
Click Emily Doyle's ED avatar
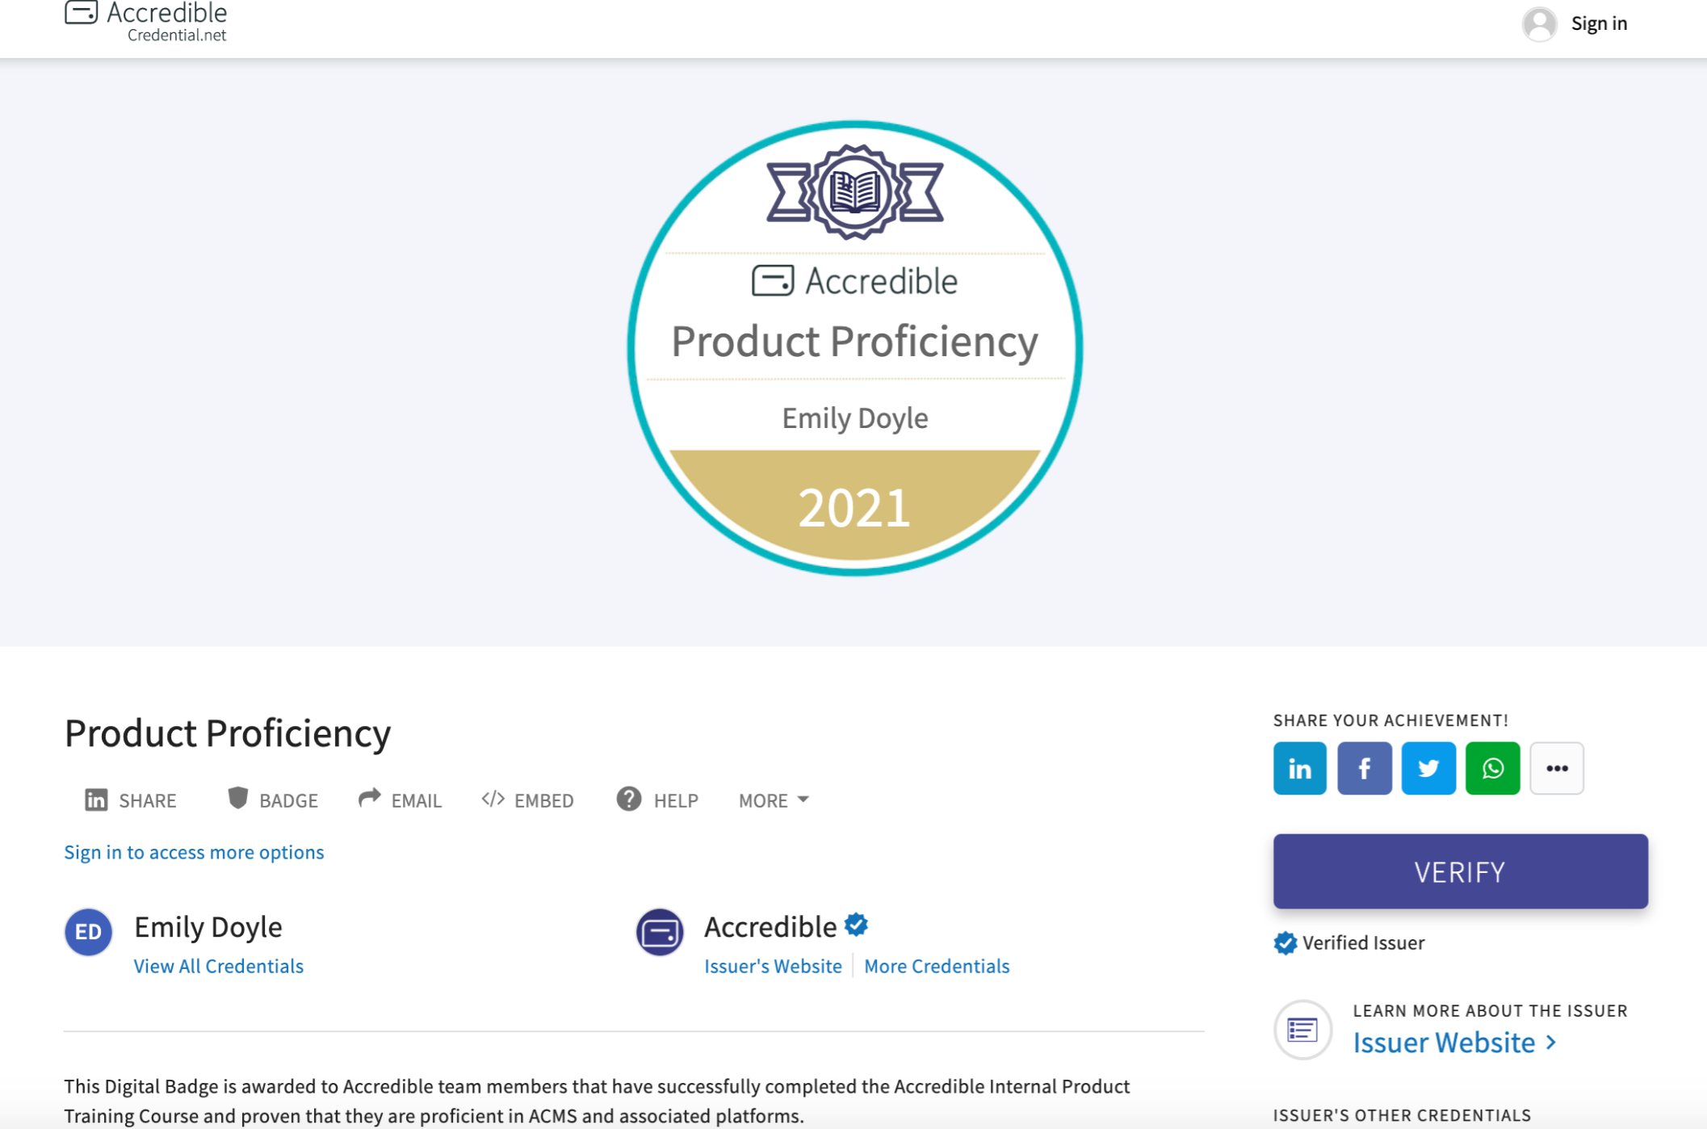pos(88,931)
